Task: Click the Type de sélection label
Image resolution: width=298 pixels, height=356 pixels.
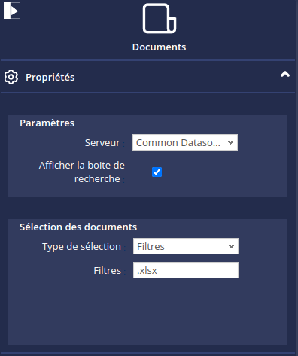Action: [81, 247]
